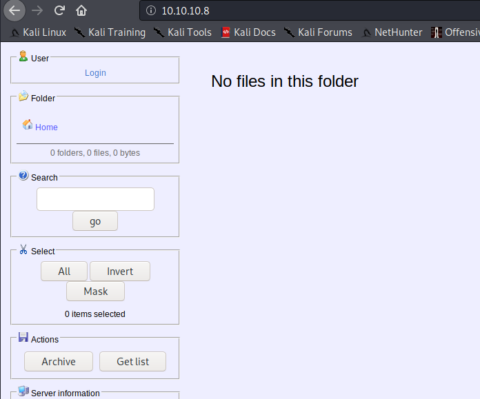Open the Kali Training bookmark

click(110, 32)
